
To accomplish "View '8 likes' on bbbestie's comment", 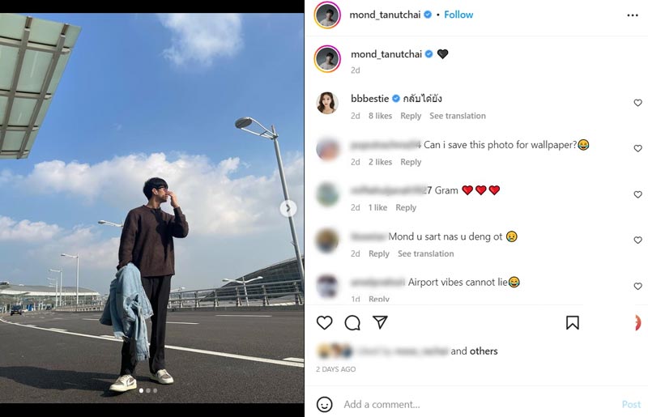I will click(x=380, y=116).
